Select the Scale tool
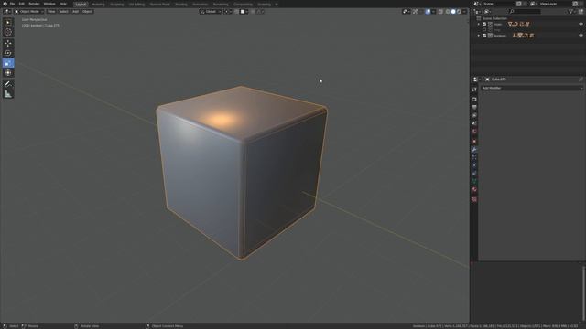The image size is (586, 329). 8,63
